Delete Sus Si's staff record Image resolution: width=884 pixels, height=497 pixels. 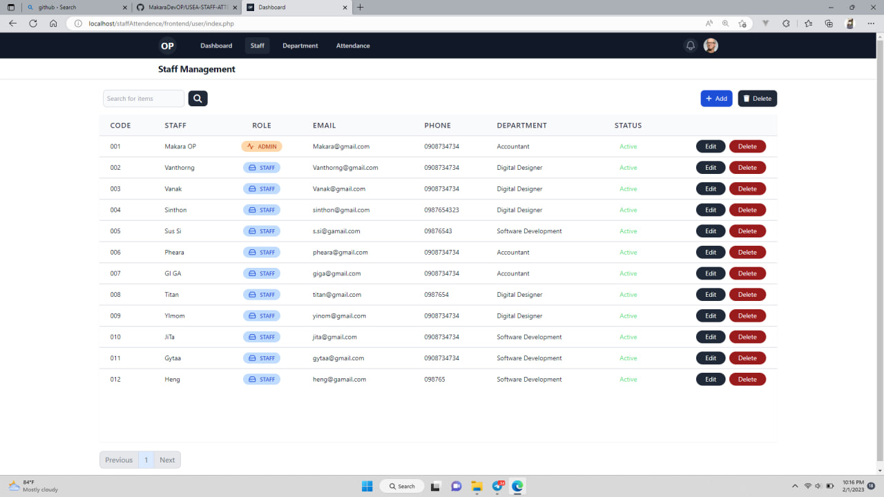click(747, 231)
